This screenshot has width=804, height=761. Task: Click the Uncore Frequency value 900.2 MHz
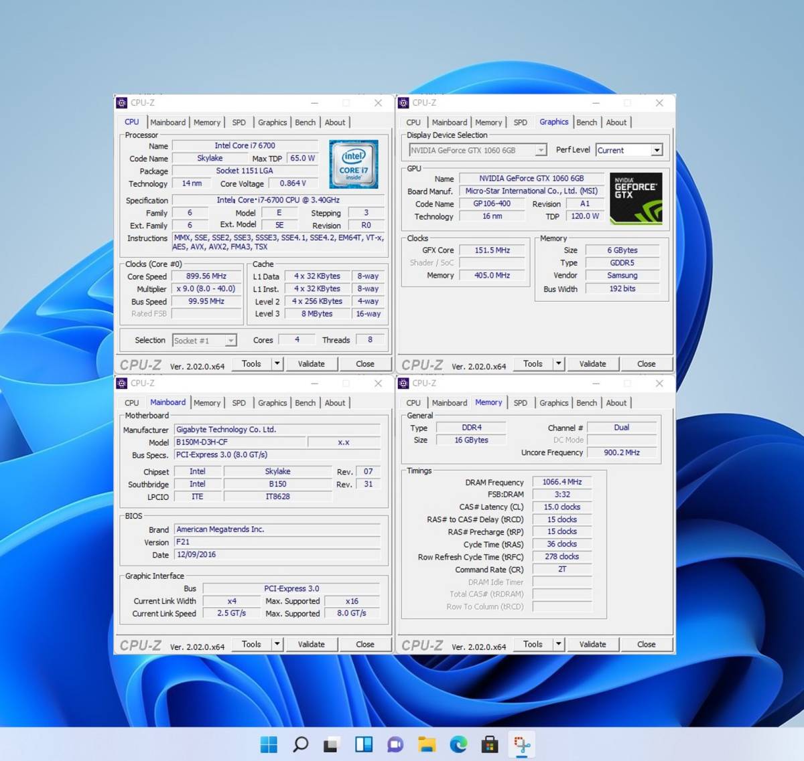[622, 453]
